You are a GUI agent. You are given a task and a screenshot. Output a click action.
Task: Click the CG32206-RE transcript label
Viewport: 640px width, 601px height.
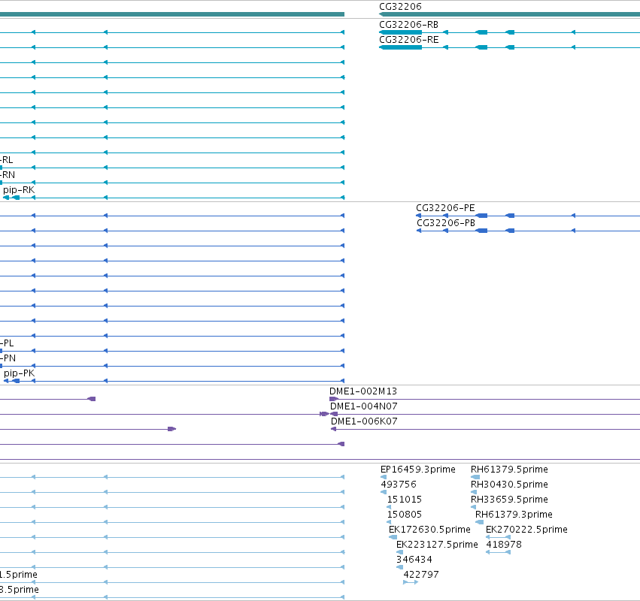(409, 40)
